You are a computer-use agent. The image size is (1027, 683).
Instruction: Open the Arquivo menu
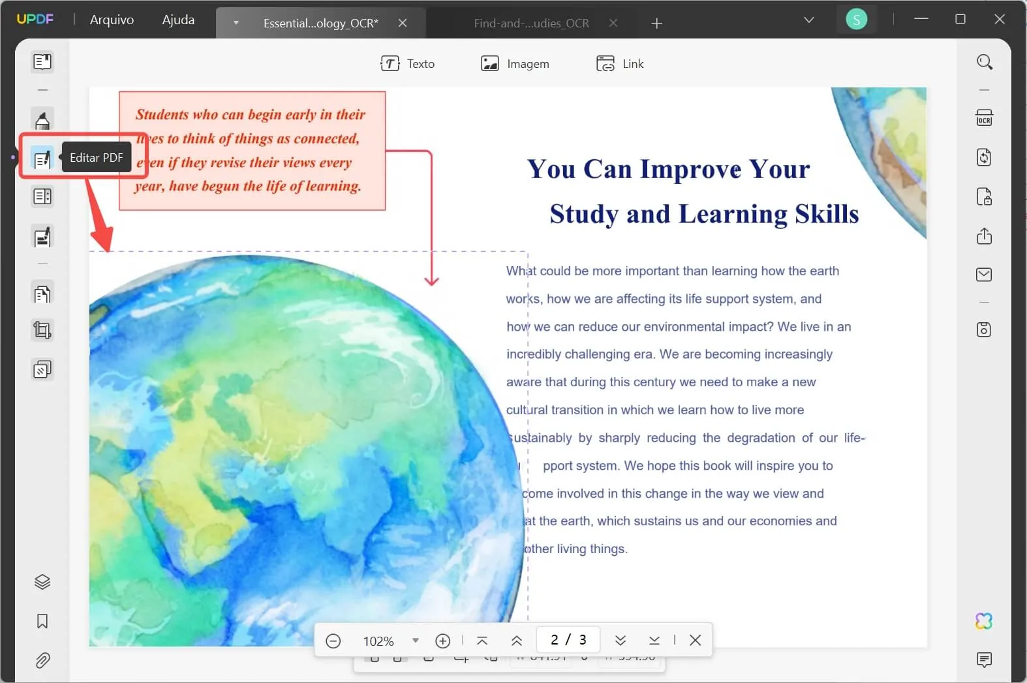click(112, 20)
